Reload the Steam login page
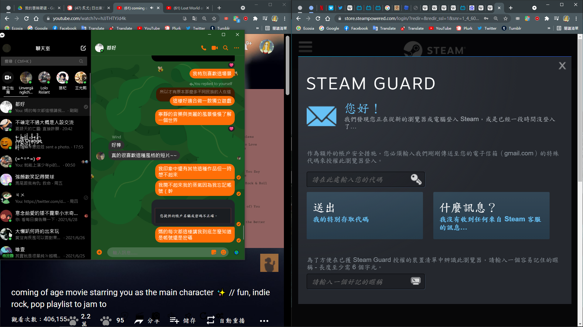 pyautogui.click(x=318, y=18)
